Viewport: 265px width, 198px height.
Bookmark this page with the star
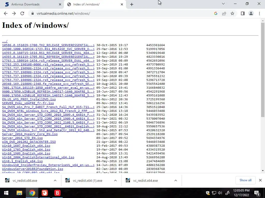tap(232, 13)
